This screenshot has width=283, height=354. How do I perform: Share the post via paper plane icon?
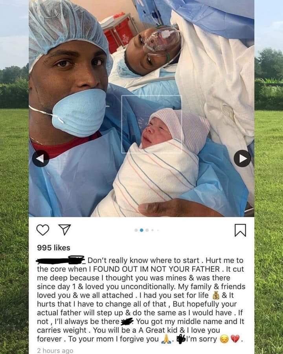click(x=65, y=230)
